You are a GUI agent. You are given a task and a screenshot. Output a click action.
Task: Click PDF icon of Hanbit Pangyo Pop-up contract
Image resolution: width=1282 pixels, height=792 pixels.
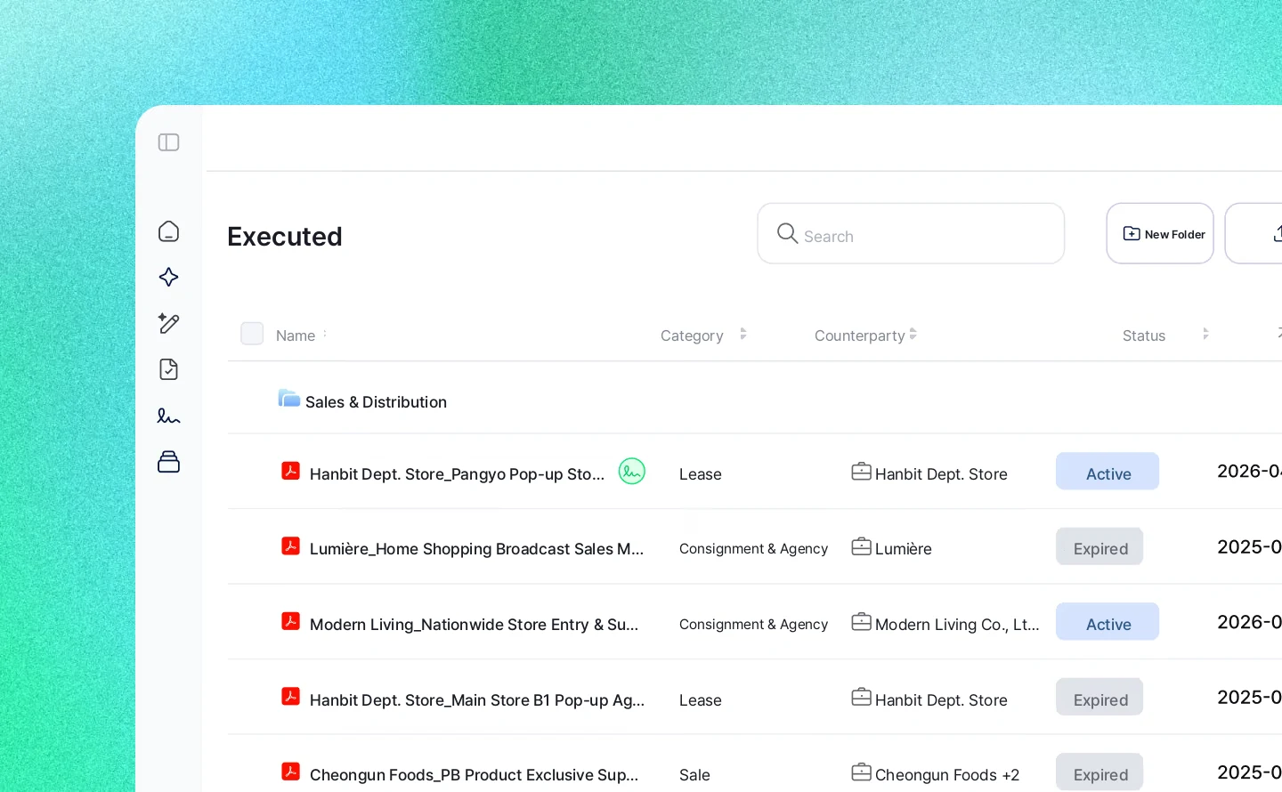[x=290, y=471]
